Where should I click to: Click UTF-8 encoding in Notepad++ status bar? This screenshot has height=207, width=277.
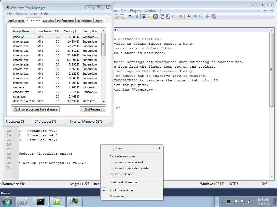tap(234, 184)
